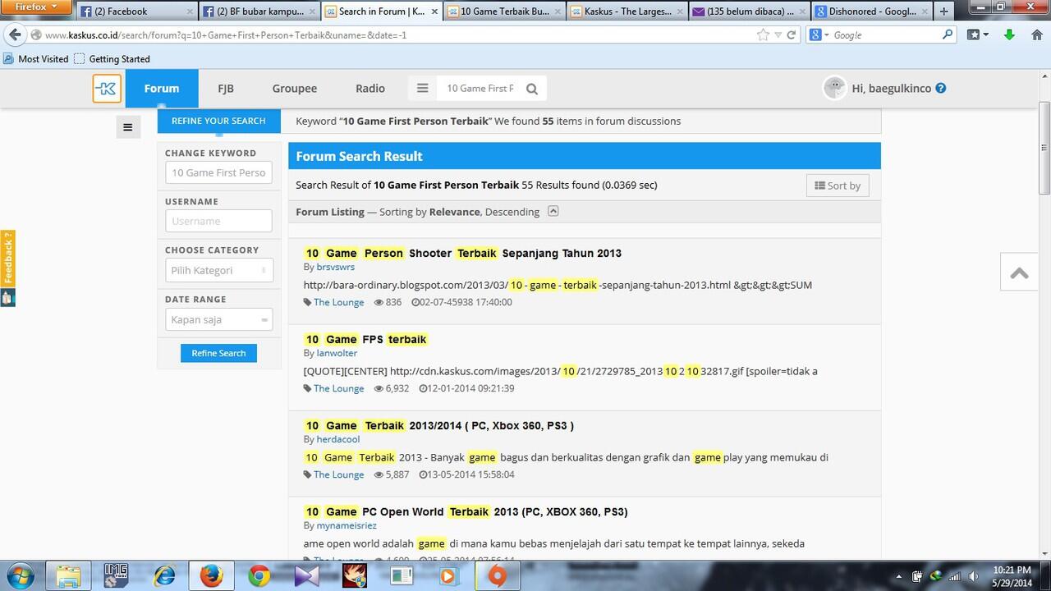Switch to the 10 Game Terbaik Bu... tab
Screen dimensions: 1051x591
coord(504,11)
